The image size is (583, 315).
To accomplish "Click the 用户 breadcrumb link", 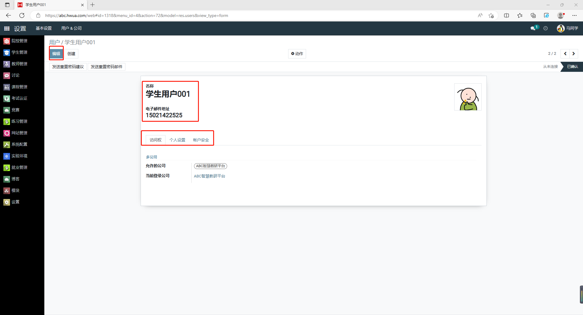I will pos(54,42).
